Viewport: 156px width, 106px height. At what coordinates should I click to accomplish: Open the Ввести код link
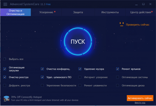coord(140,103)
